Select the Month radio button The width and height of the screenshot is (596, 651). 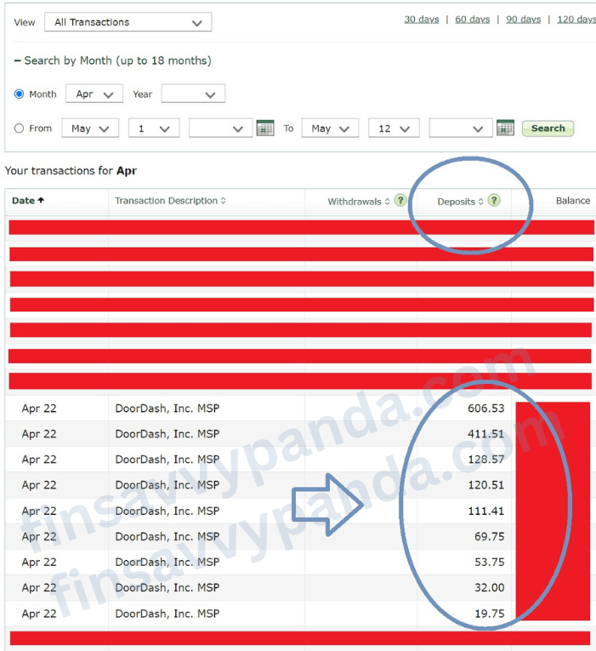(x=19, y=94)
